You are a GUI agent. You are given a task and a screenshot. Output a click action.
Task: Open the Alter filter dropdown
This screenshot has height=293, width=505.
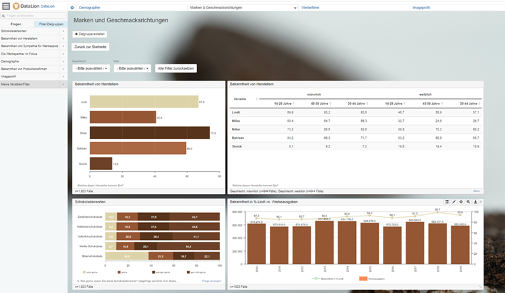click(x=133, y=69)
